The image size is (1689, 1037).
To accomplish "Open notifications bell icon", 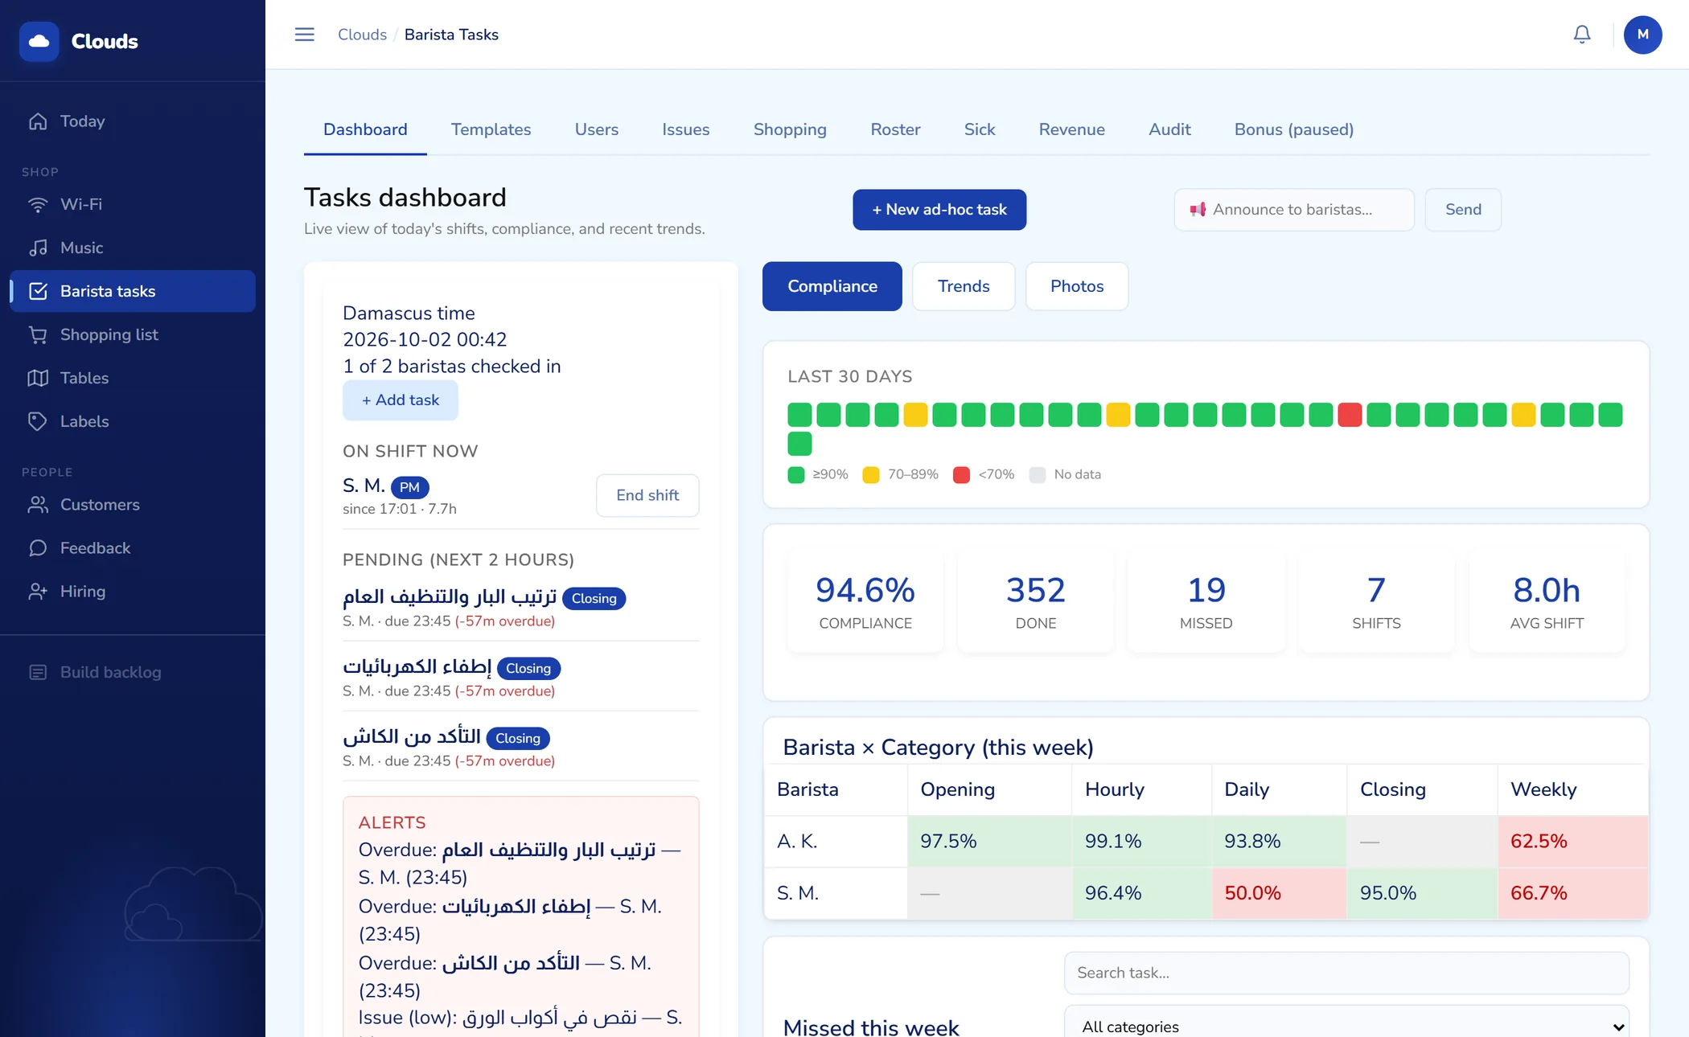I will click(1581, 35).
